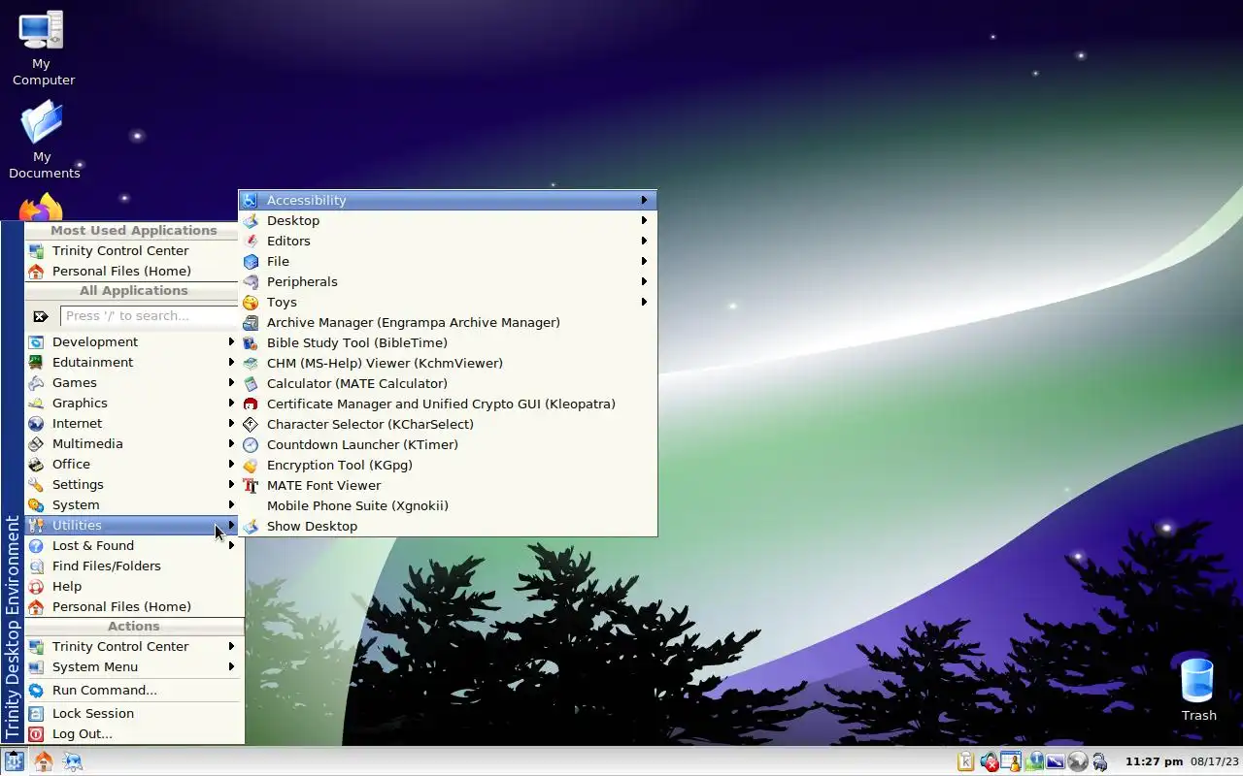This screenshot has width=1243, height=776.
Task: Open the Archive Manager (Engrampa) icon
Action: [x=251, y=322]
